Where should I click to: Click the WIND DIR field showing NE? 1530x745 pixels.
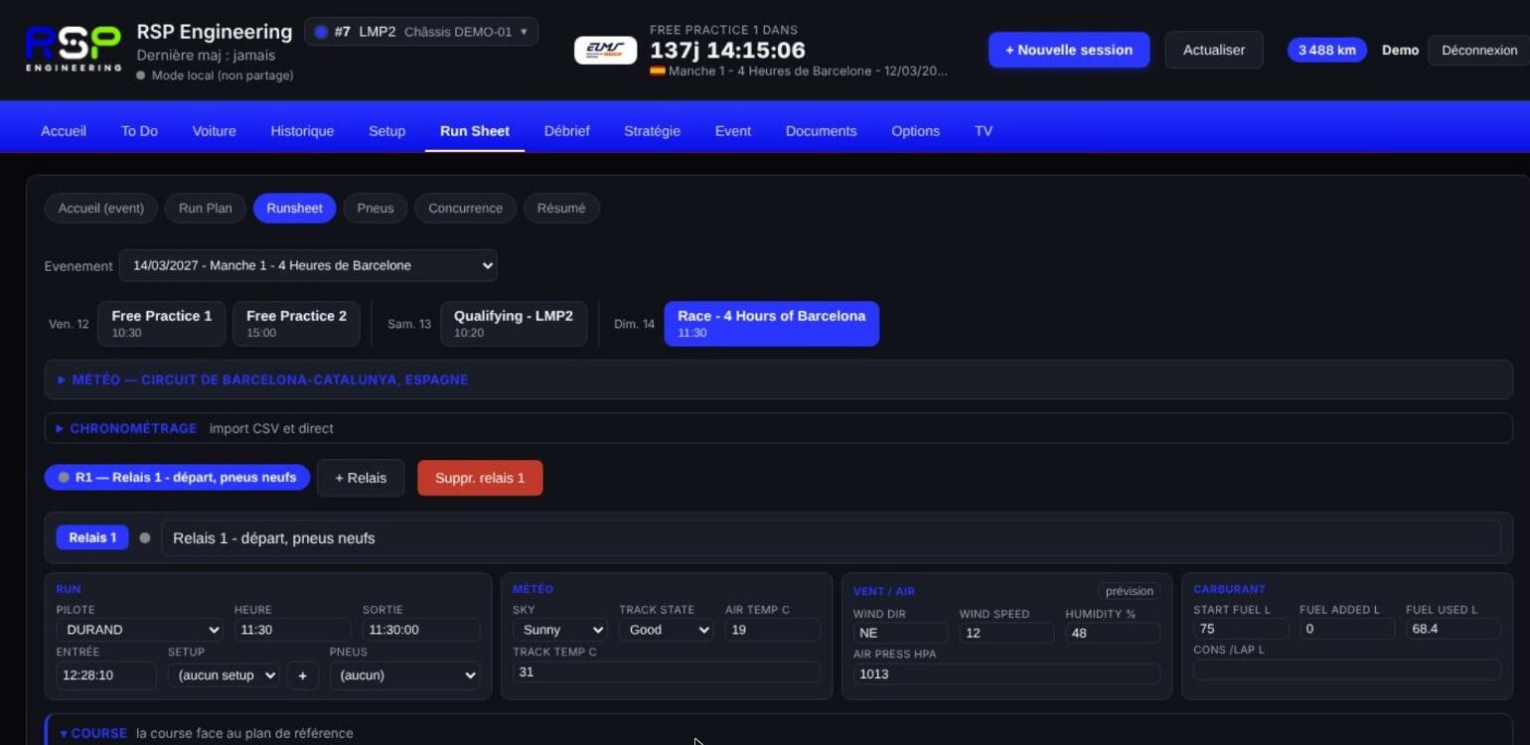901,633
